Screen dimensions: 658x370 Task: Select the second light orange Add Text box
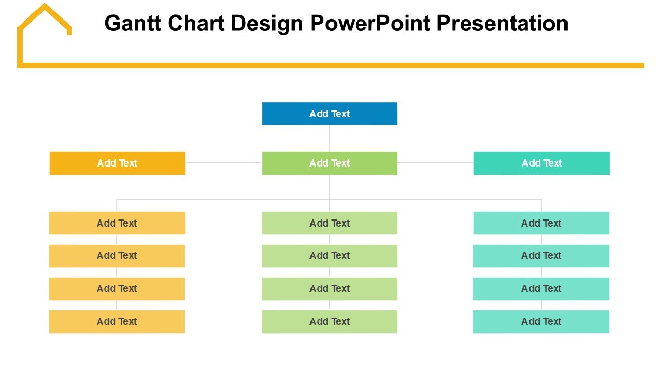[117, 256]
